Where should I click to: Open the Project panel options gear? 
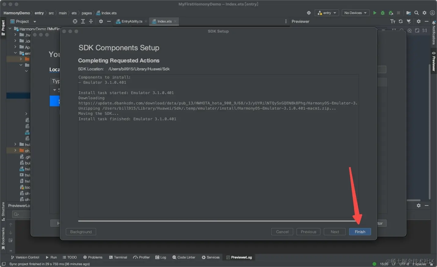coord(101,21)
